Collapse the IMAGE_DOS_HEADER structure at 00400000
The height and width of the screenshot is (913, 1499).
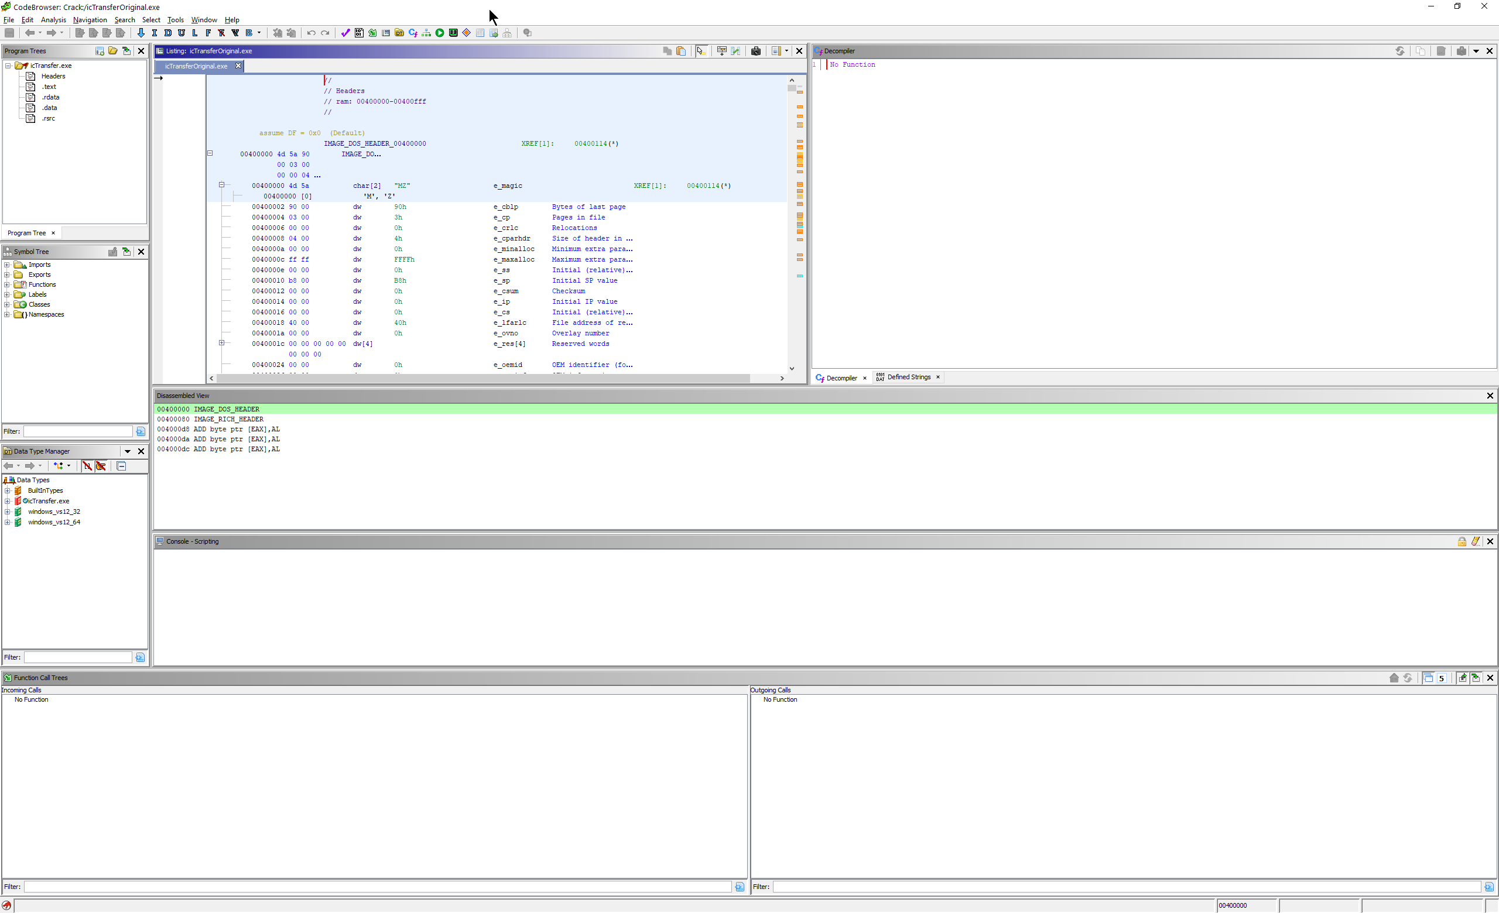(x=210, y=153)
